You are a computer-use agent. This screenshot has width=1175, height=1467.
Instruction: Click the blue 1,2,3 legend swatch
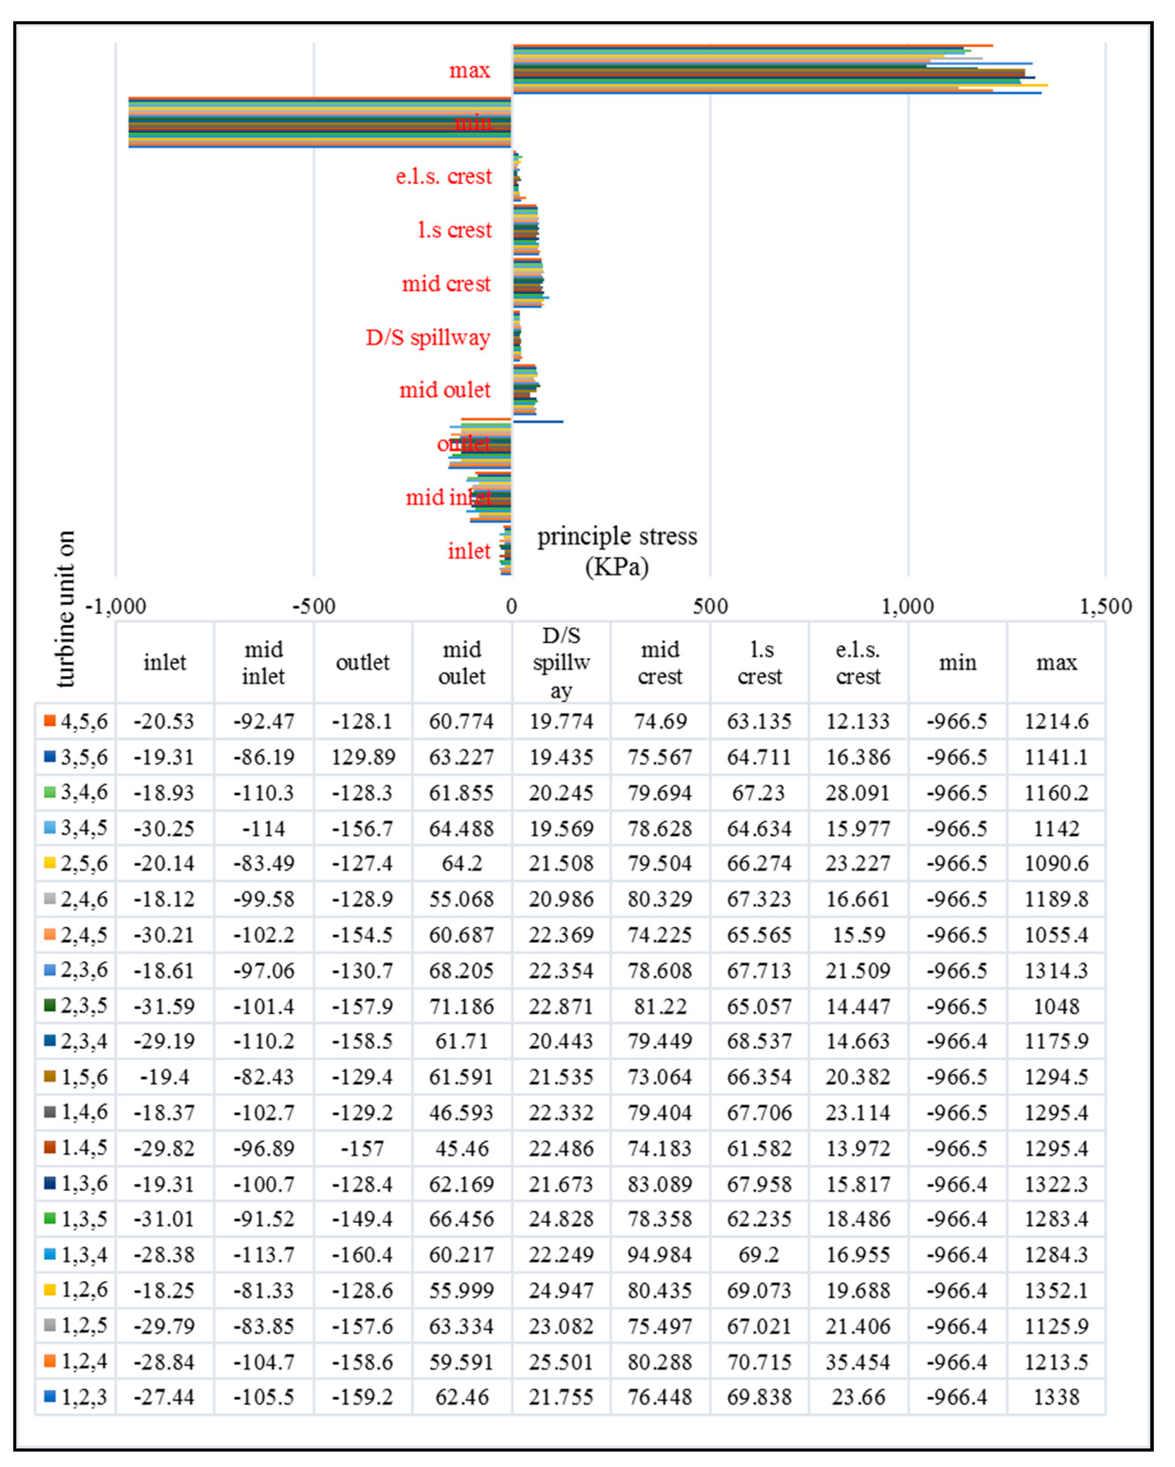click(49, 1396)
